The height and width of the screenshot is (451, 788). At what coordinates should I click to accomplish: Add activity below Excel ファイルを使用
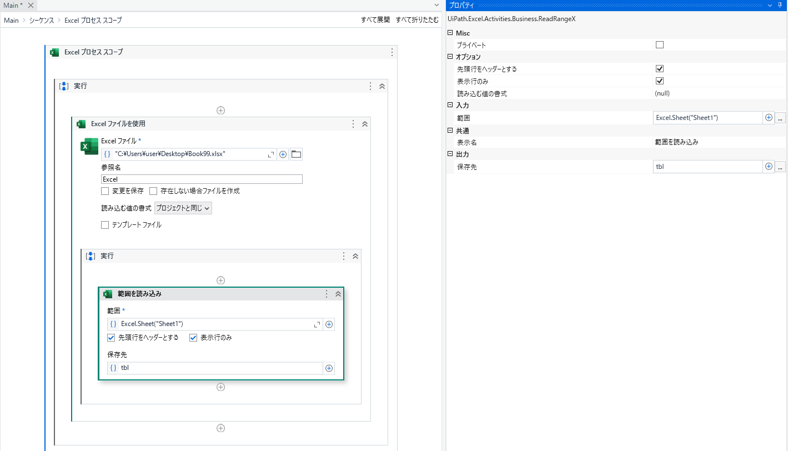coord(220,428)
